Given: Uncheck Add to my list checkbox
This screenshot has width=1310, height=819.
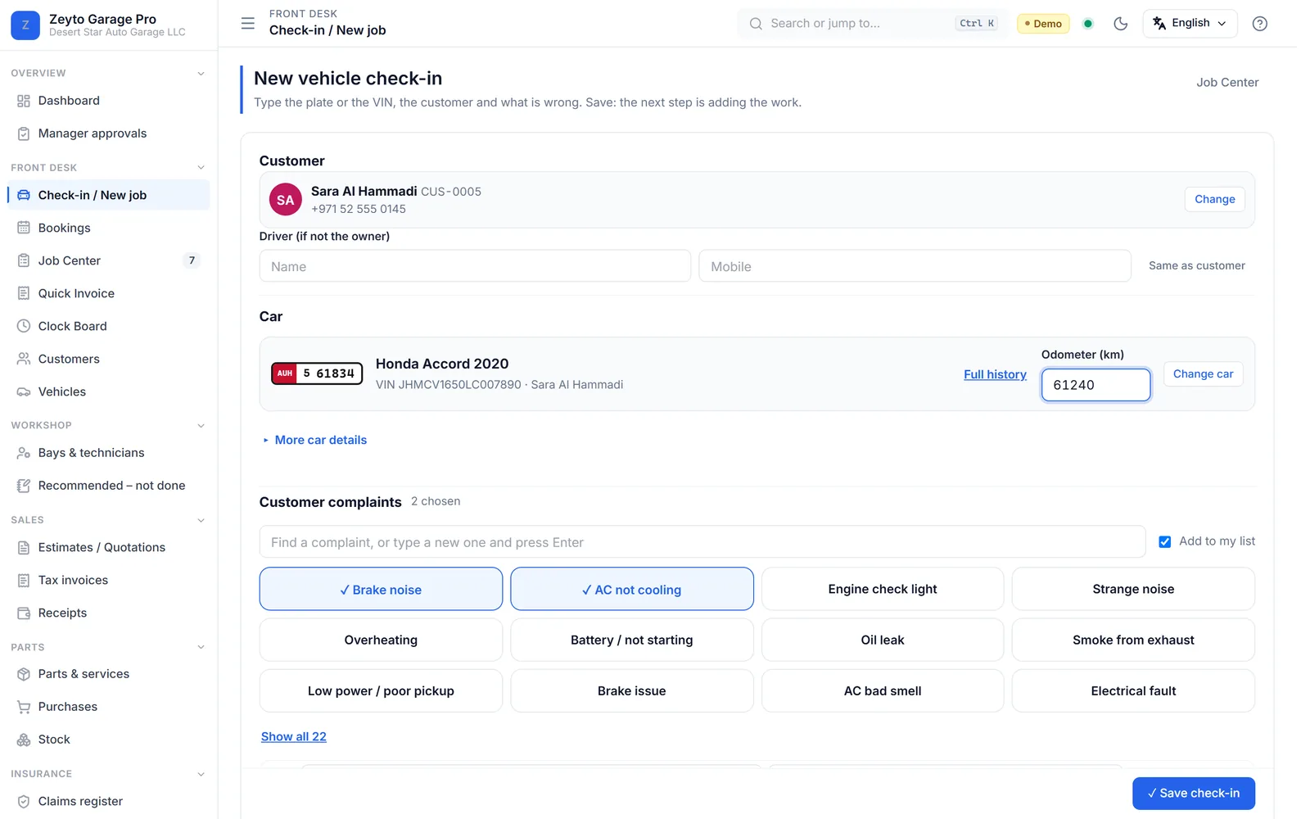Looking at the screenshot, I should pos(1164,542).
